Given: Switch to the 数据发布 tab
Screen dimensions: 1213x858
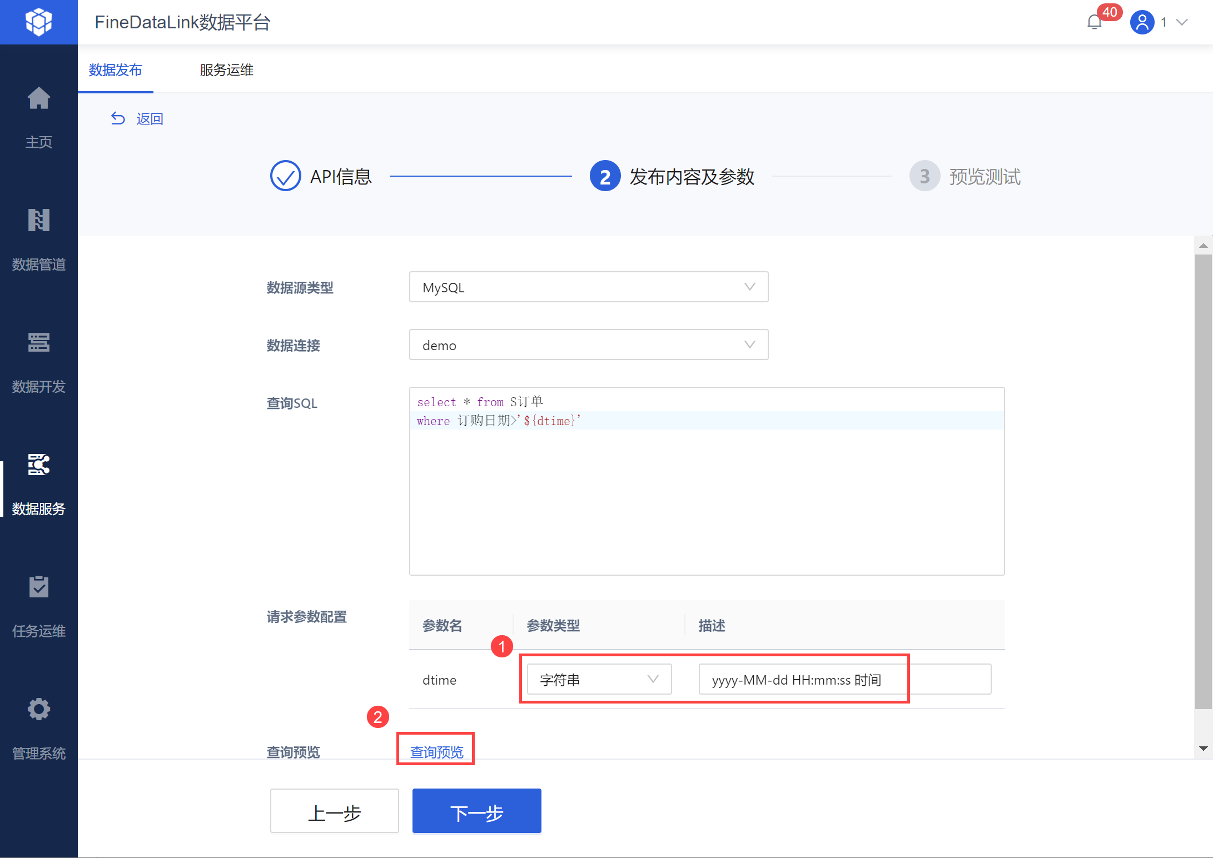Looking at the screenshot, I should tap(116, 70).
